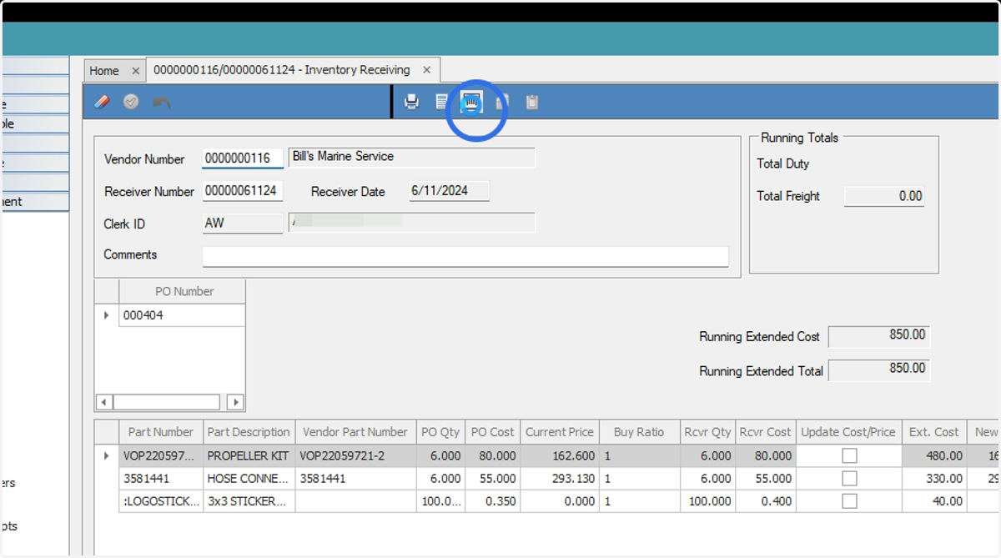Click the Total Freight value field
This screenshot has height=558, width=1001.
pos(884,196)
